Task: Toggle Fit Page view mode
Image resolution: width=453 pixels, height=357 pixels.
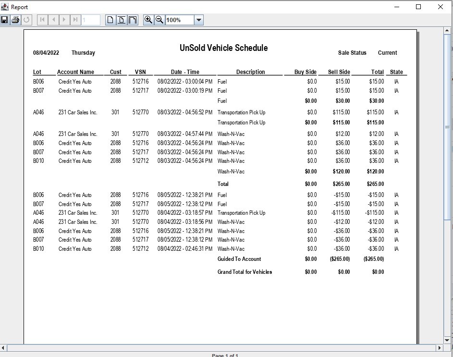Action: (x=122, y=20)
